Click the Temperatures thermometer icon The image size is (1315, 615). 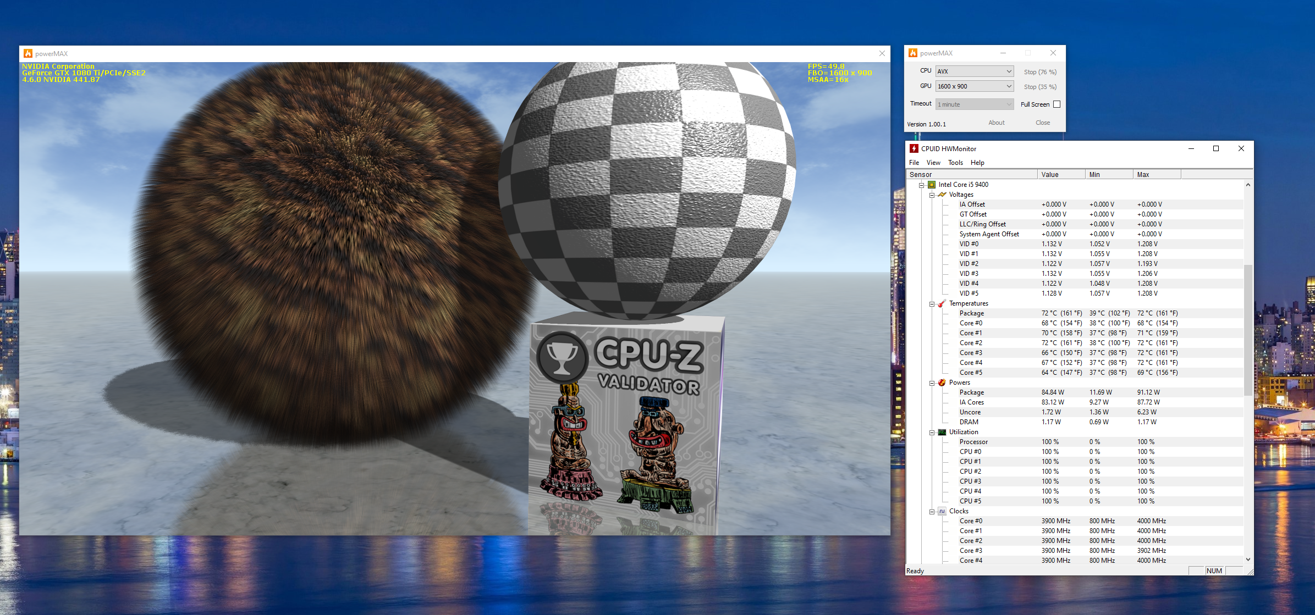coord(942,303)
